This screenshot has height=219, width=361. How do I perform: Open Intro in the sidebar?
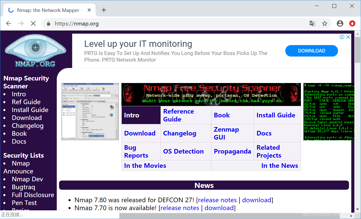pyautogui.click(x=19, y=94)
